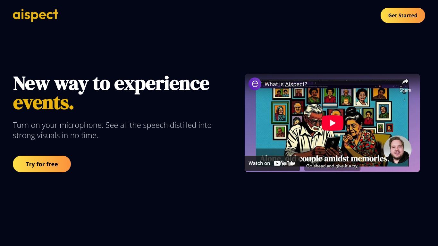Click Watch on YouTube link

pyautogui.click(x=272, y=163)
